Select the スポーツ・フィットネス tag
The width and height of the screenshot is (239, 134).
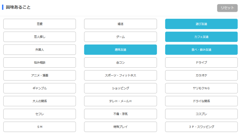pyautogui.click(x=120, y=75)
